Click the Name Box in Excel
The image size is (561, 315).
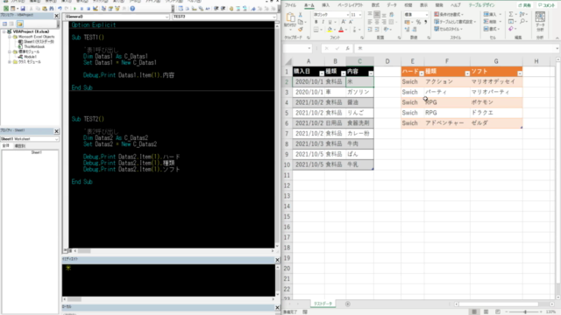click(297, 48)
